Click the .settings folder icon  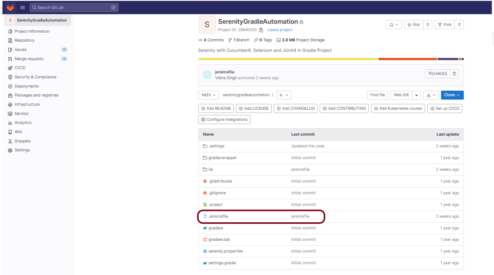tap(205, 146)
